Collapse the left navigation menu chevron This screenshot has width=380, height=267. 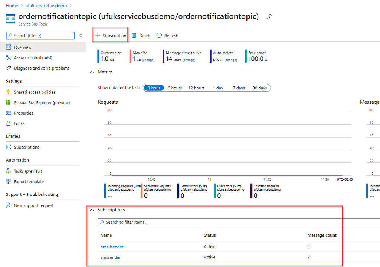click(x=81, y=36)
